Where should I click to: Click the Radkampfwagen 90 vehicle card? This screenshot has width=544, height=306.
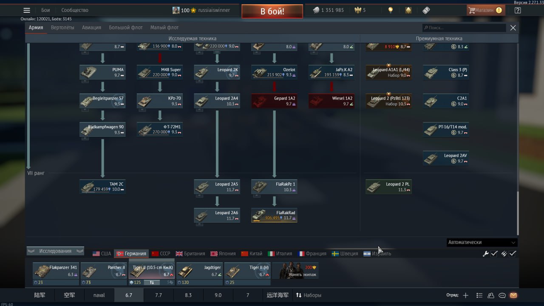click(102, 129)
